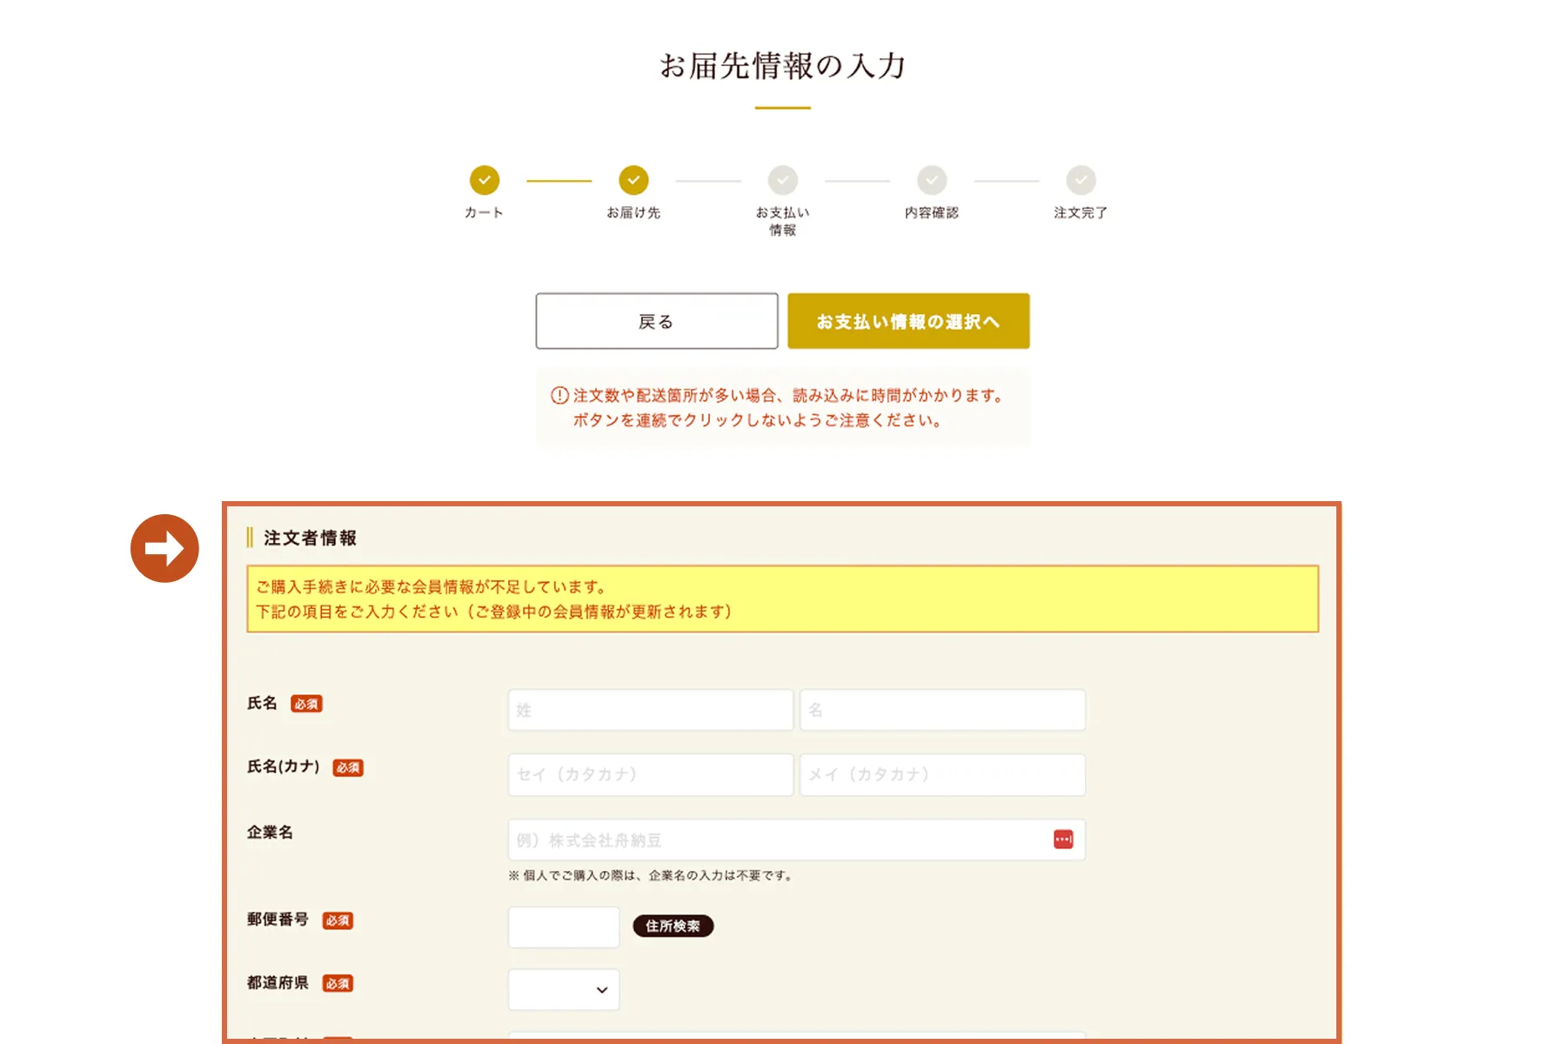Focus the 企業名 company name field

pos(797,840)
